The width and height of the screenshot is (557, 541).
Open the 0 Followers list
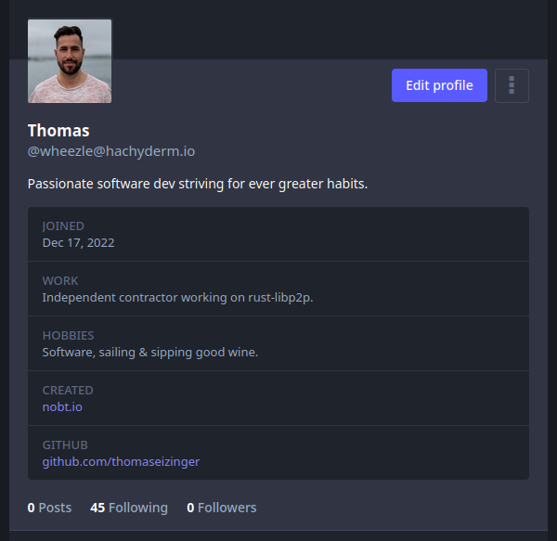[222, 508]
